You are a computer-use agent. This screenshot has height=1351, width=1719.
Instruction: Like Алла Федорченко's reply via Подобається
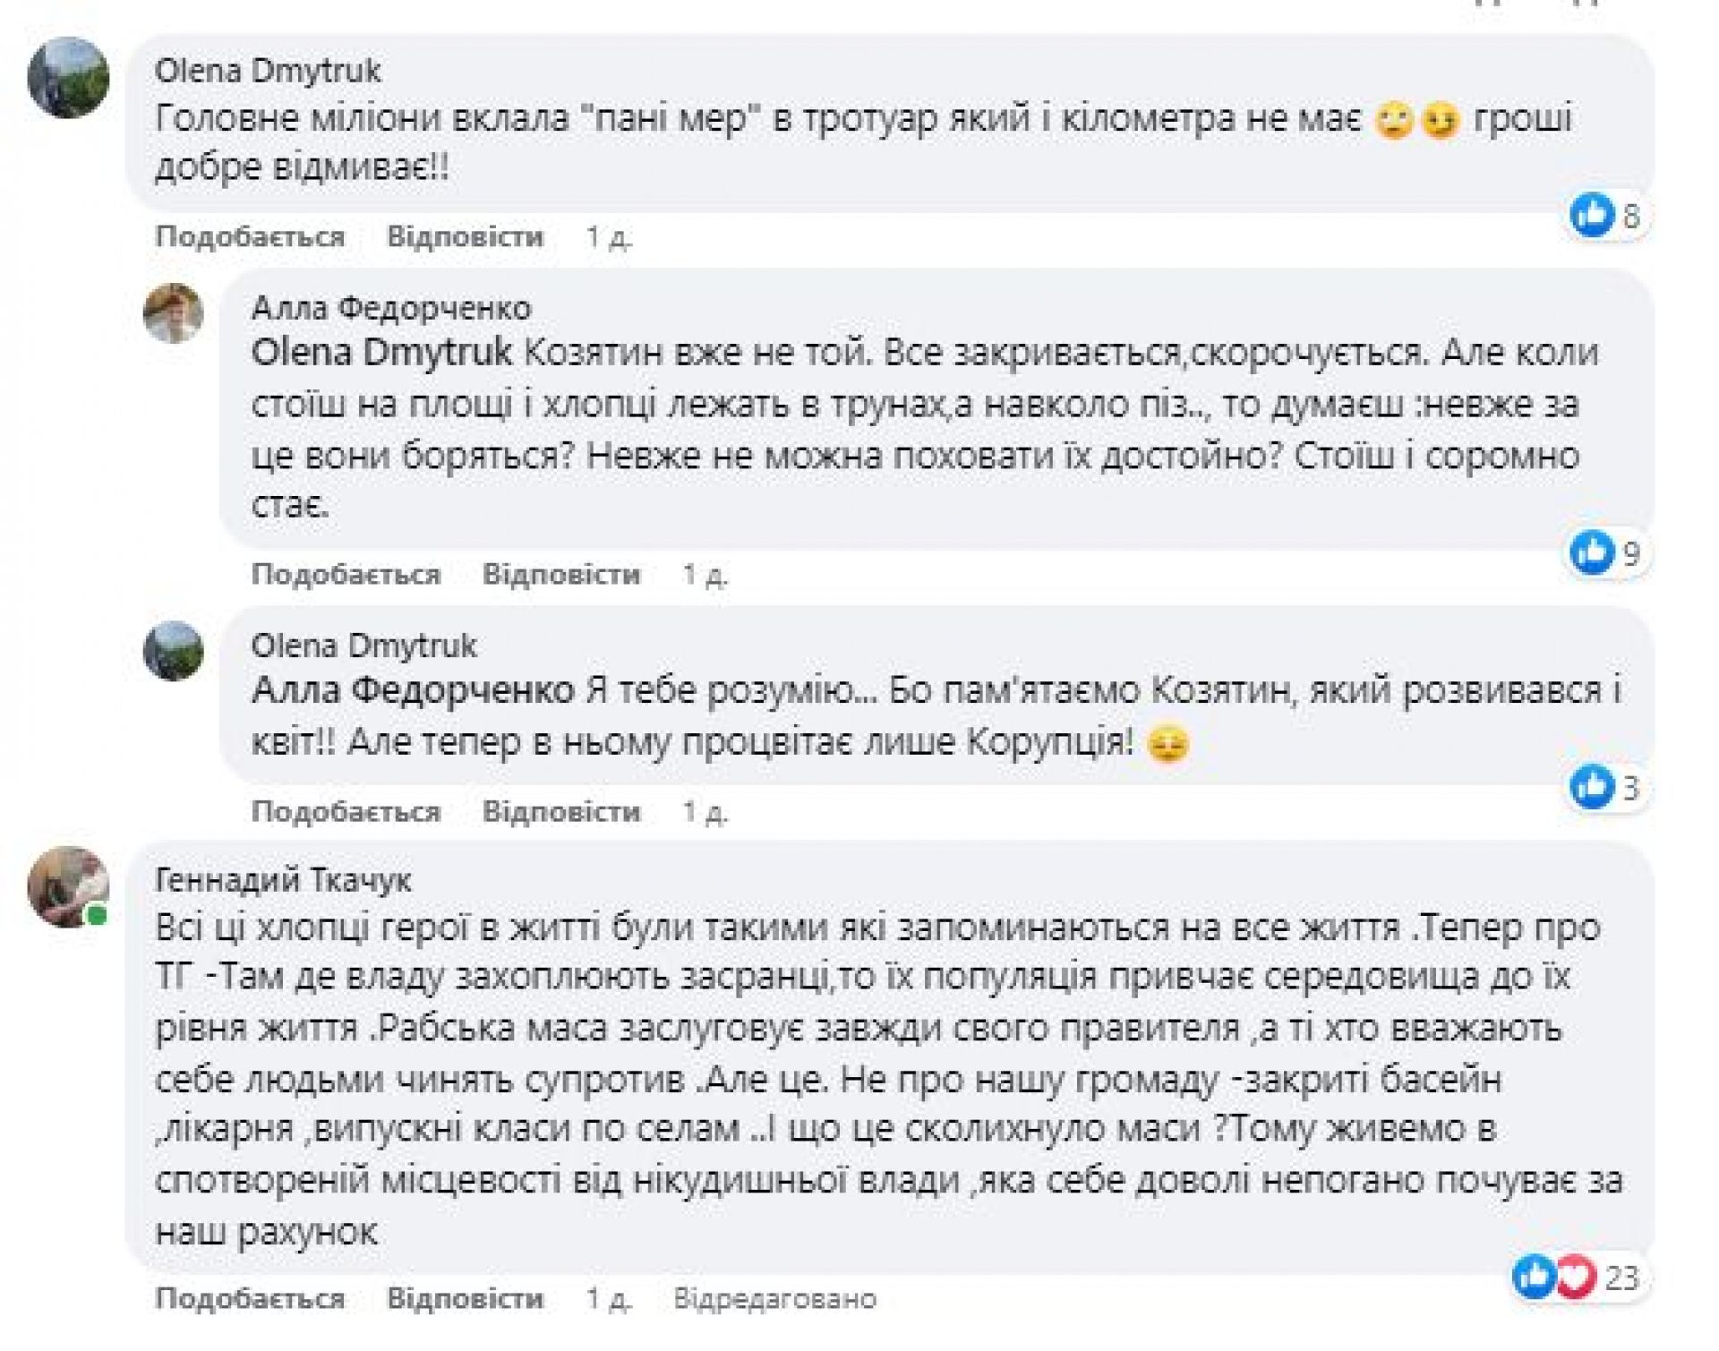click(x=346, y=574)
